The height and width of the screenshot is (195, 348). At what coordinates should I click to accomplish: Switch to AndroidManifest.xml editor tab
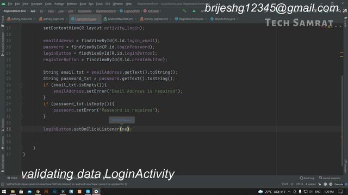click(120, 19)
